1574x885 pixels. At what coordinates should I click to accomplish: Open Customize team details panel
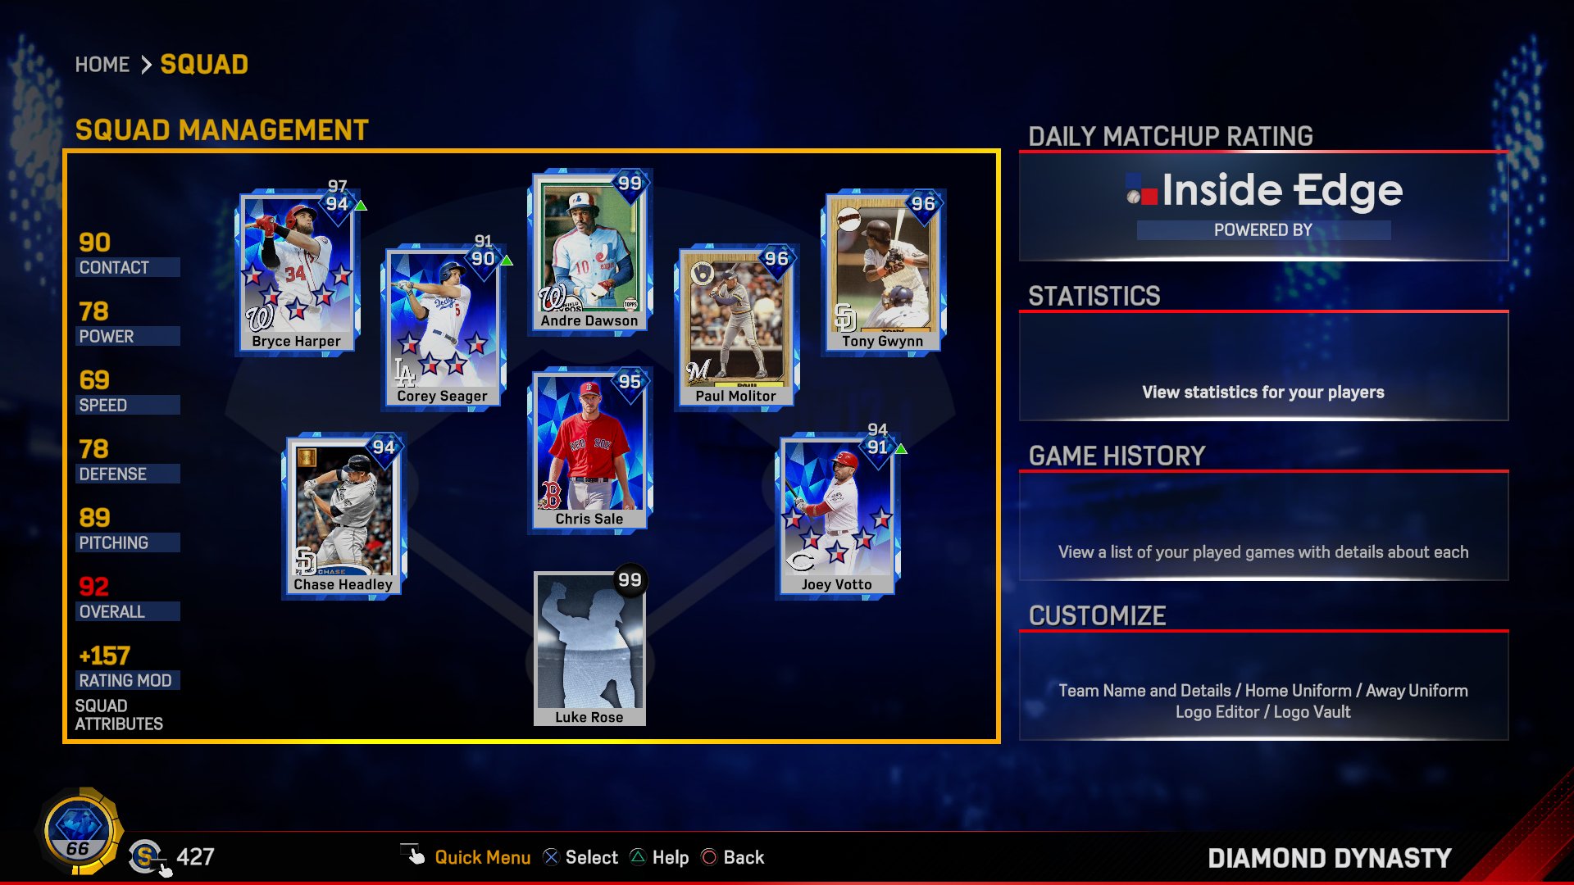click(x=1263, y=687)
